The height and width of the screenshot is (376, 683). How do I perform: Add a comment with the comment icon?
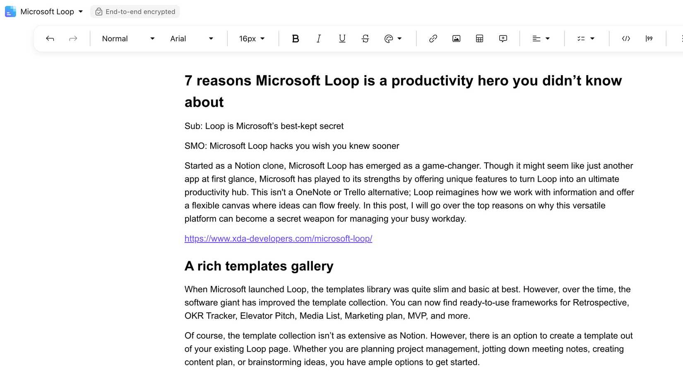pyautogui.click(x=503, y=38)
